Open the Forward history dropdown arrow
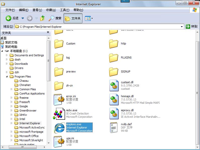Screen dimensions: 200x150 coord(36,18)
